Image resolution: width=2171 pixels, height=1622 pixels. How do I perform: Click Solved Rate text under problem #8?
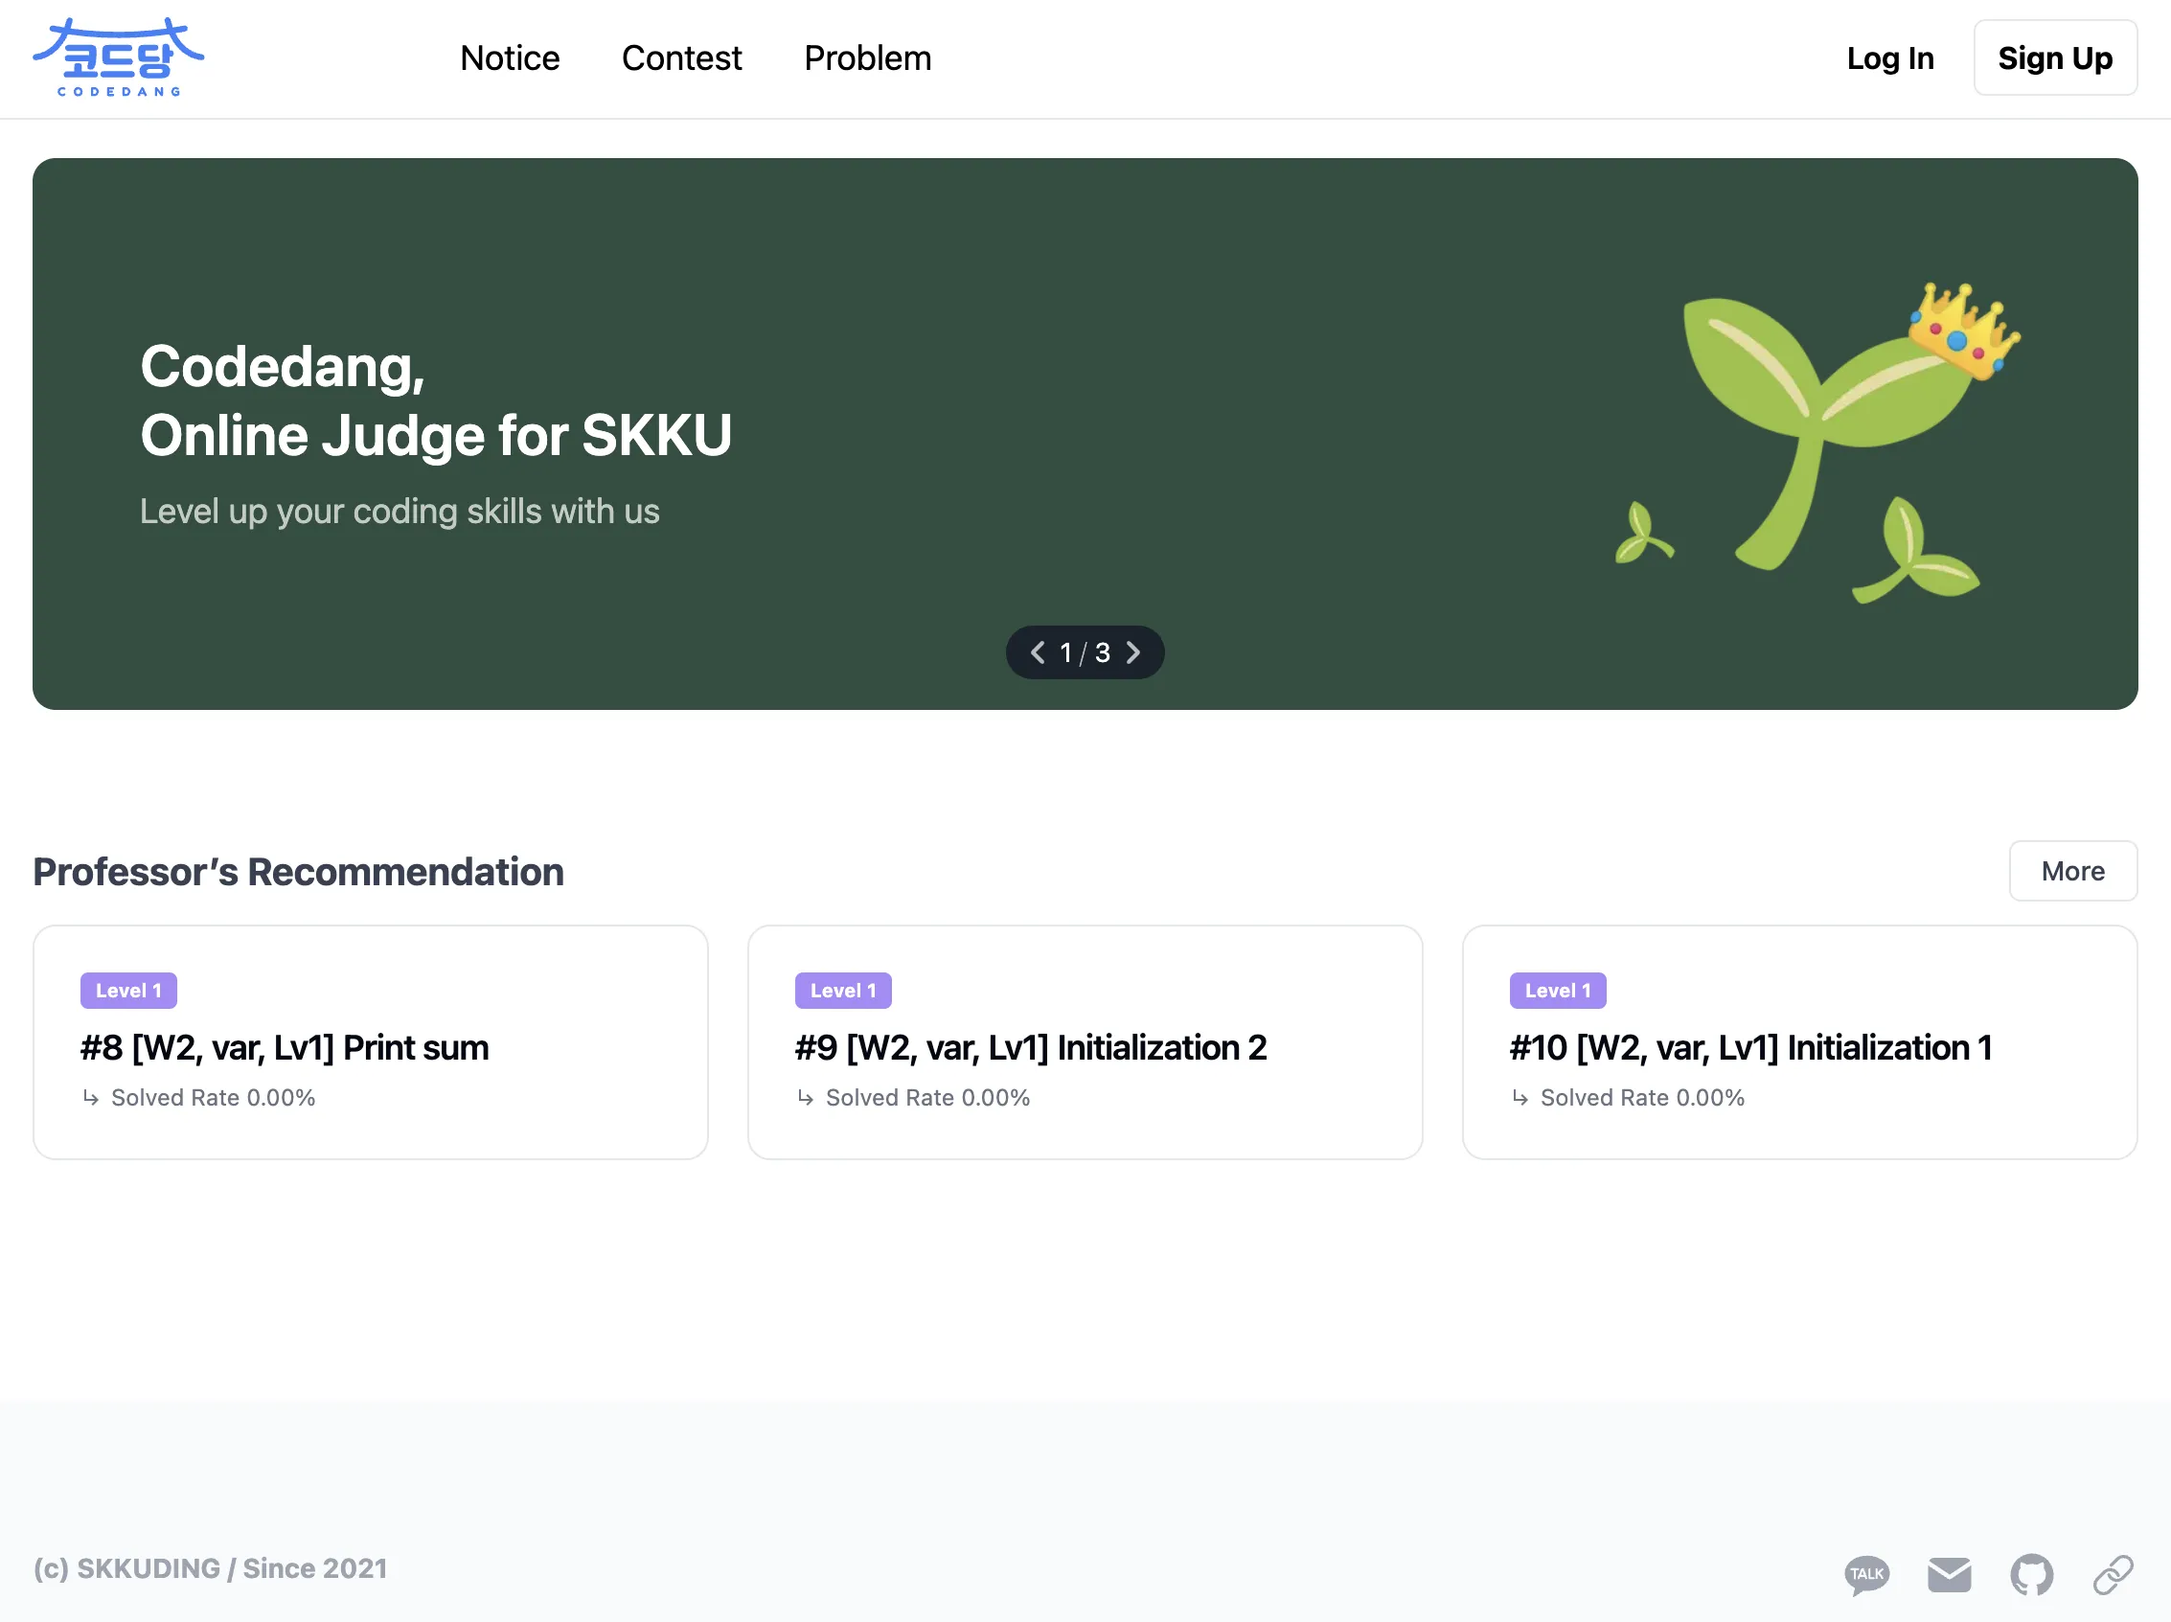213,1097
